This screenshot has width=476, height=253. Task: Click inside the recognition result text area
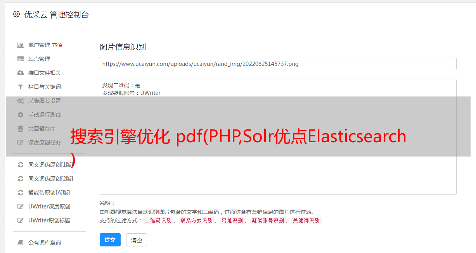click(278, 137)
